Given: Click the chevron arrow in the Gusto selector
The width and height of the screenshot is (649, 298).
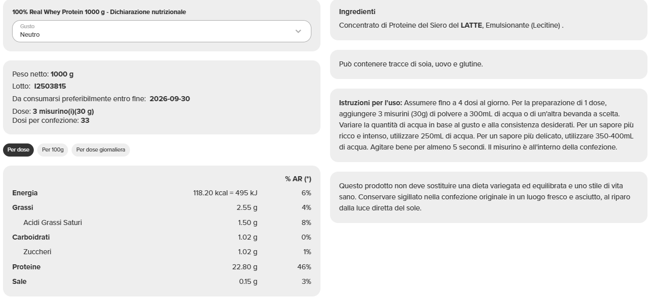Looking at the screenshot, I should click(298, 31).
